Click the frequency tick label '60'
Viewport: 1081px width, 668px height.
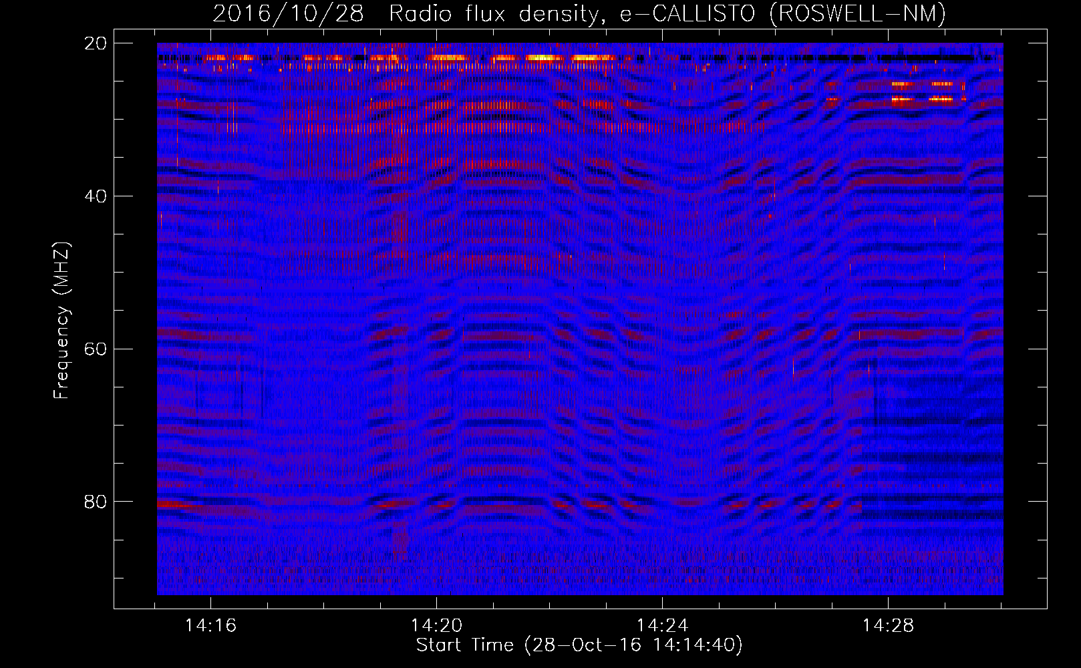point(96,349)
